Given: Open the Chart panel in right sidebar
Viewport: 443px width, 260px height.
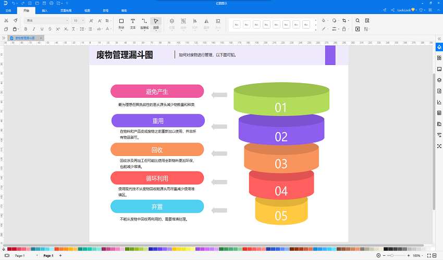Looking at the screenshot, I should [439, 102].
